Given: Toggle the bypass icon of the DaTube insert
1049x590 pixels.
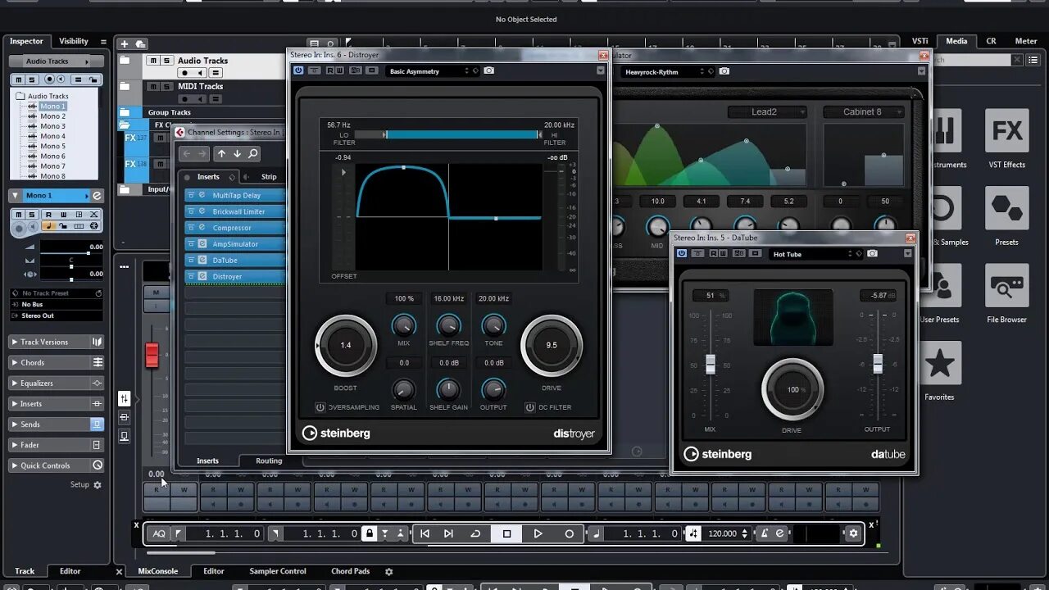Looking at the screenshot, I should [x=191, y=261].
